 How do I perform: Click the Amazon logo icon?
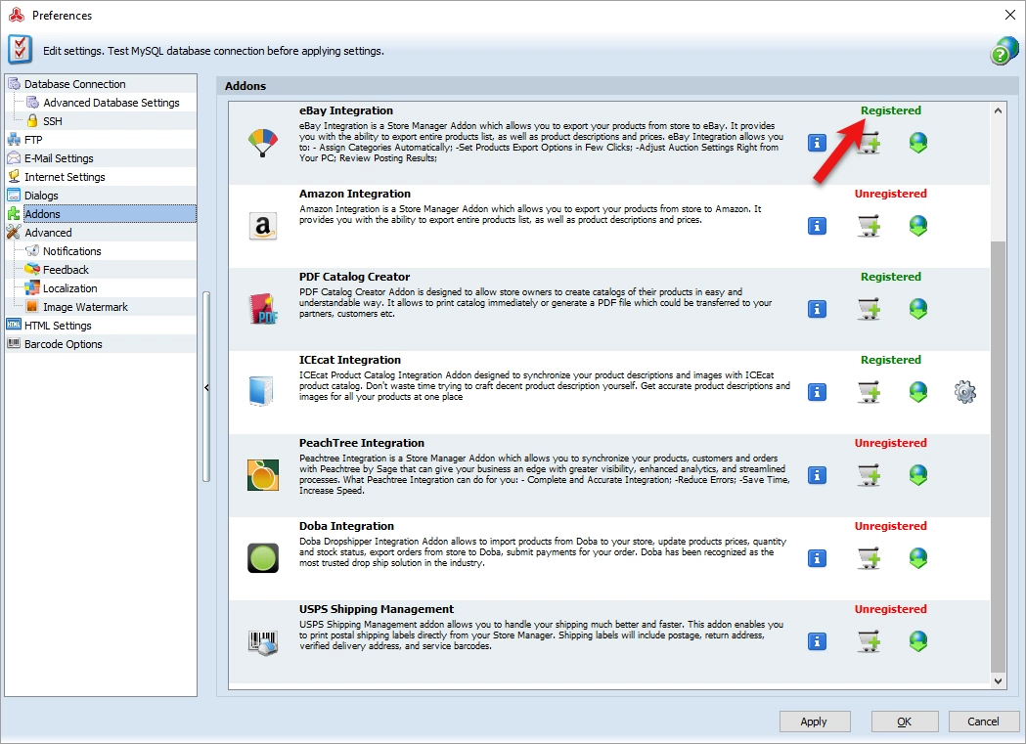tap(263, 226)
